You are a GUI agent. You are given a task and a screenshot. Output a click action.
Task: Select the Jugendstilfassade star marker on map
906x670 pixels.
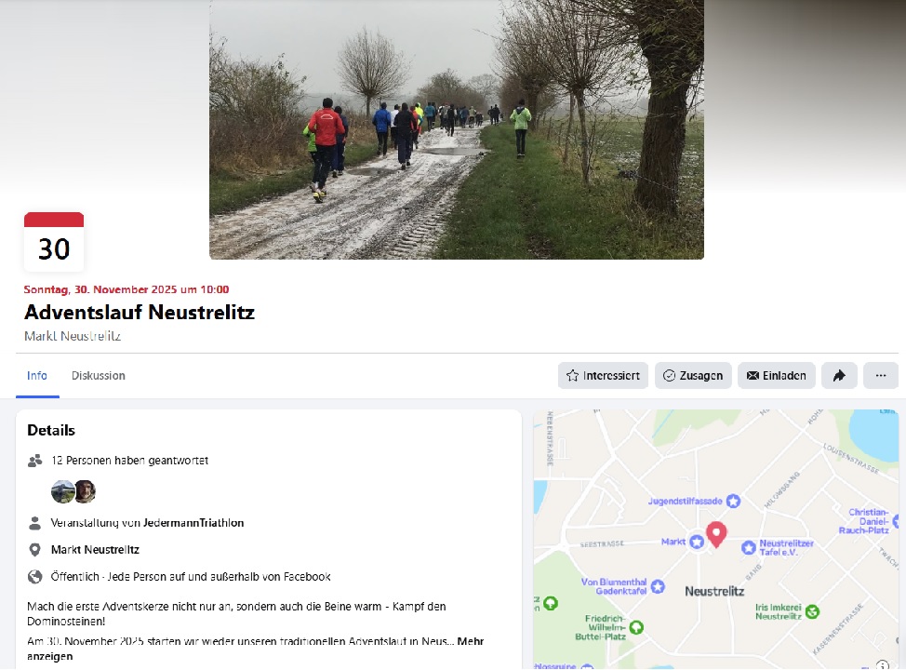coord(733,502)
